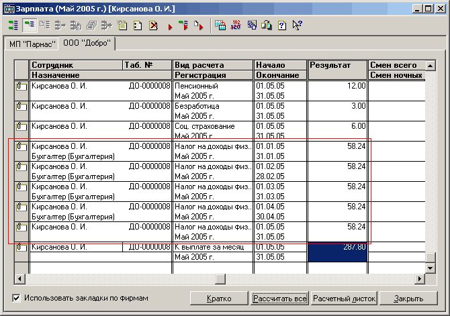Click the greyed list-with-split-arrow toolbar icon

click(x=107, y=25)
